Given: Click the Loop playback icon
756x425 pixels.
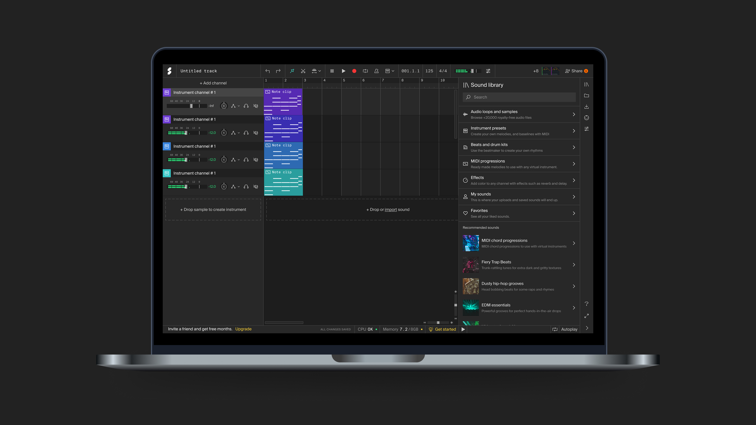Looking at the screenshot, I should coord(365,71).
